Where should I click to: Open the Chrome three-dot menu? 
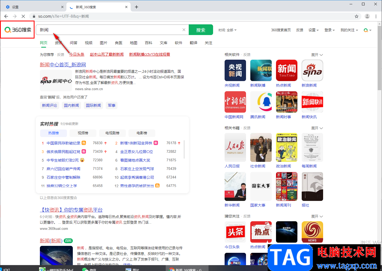click(x=376, y=16)
